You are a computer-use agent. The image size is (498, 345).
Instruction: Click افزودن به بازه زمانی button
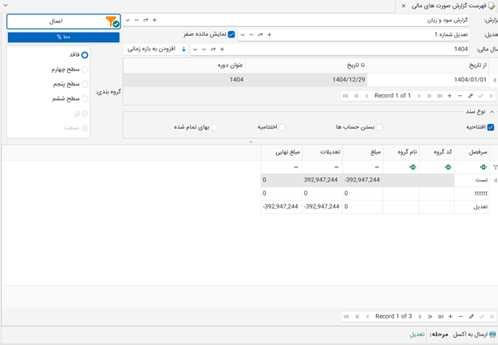pyautogui.click(x=156, y=50)
